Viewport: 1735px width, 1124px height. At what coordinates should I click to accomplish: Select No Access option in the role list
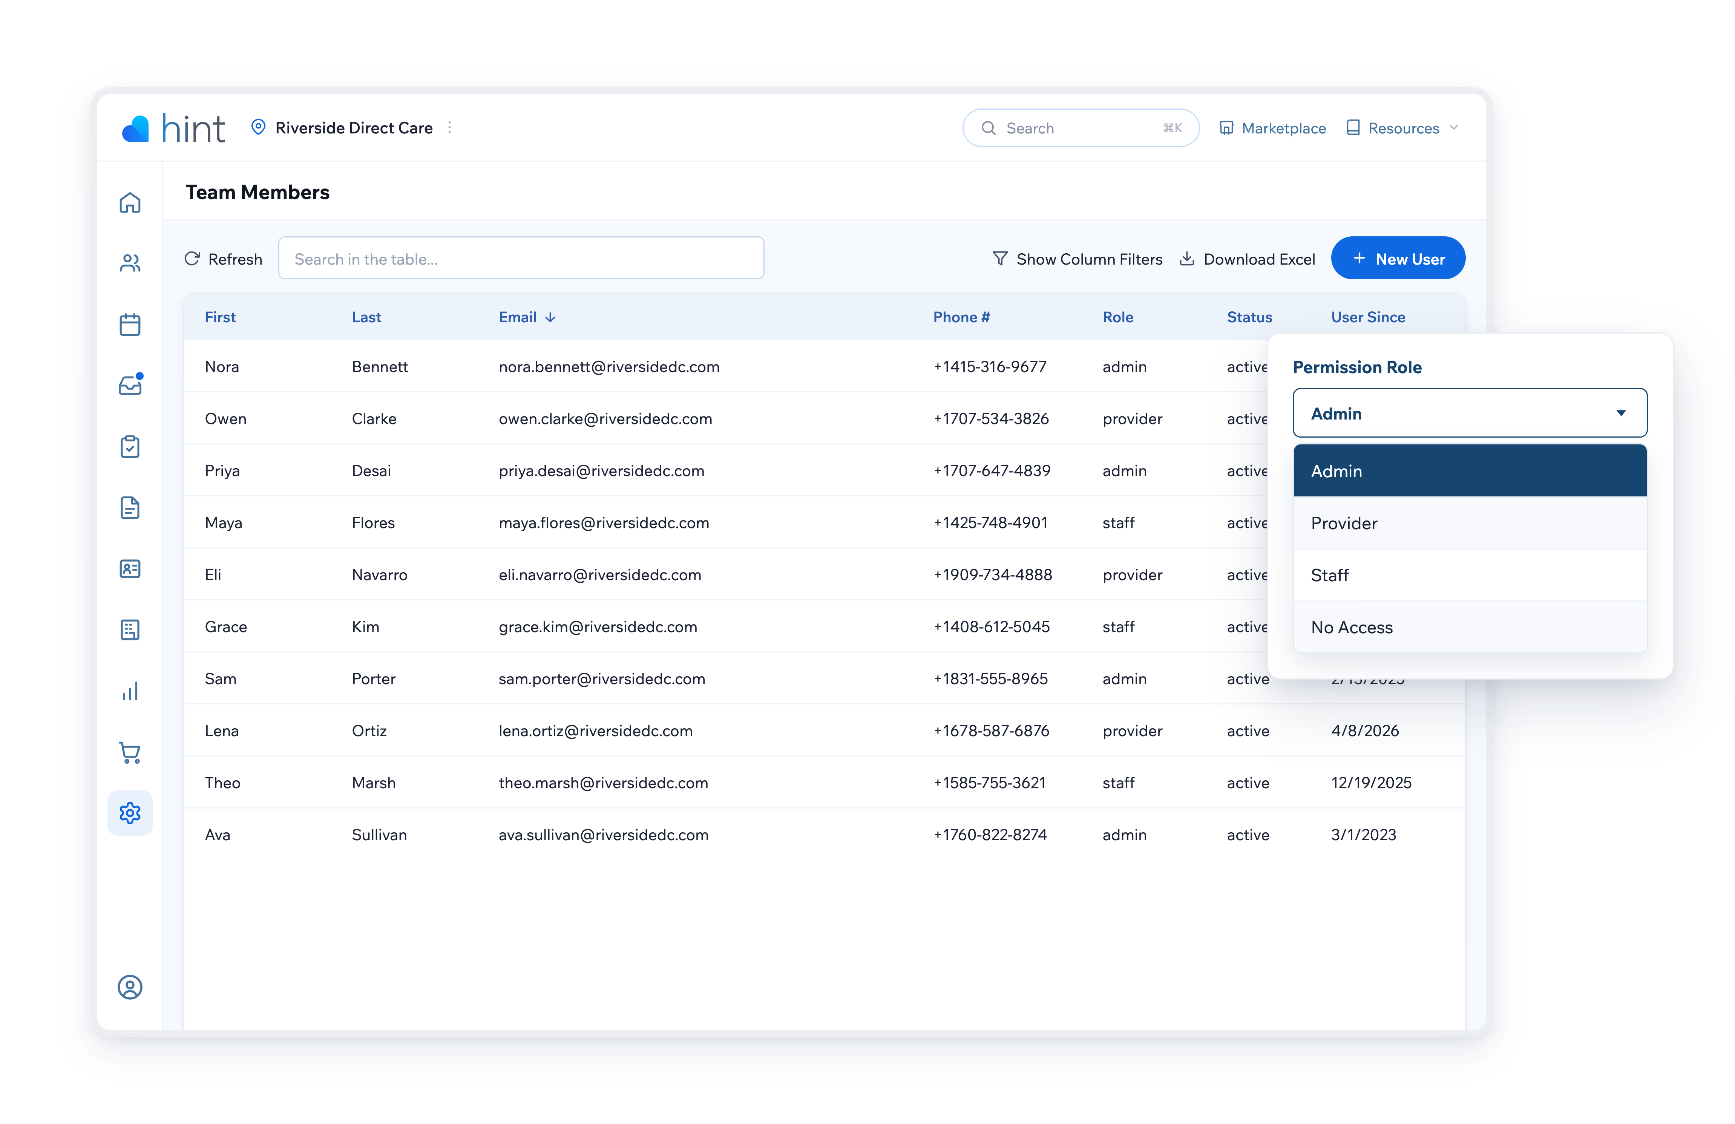click(1470, 627)
